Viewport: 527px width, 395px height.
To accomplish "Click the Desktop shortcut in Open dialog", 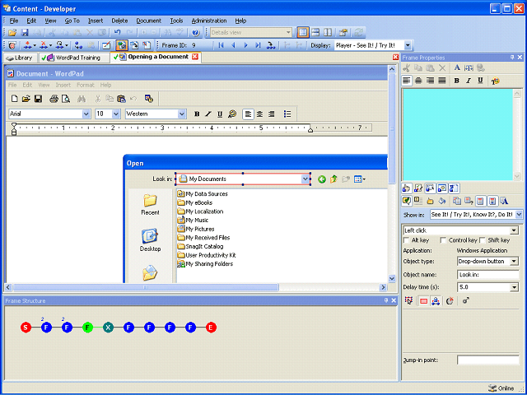I will pos(150,239).
